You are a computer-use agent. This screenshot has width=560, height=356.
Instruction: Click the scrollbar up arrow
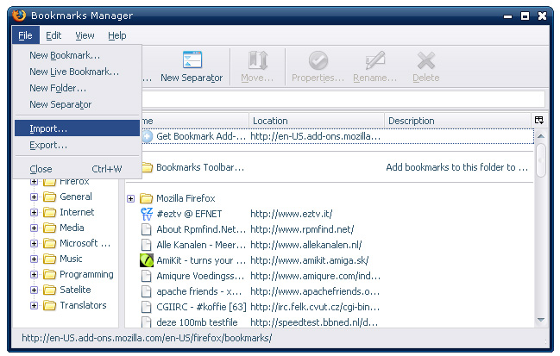[x=541, y=136]
